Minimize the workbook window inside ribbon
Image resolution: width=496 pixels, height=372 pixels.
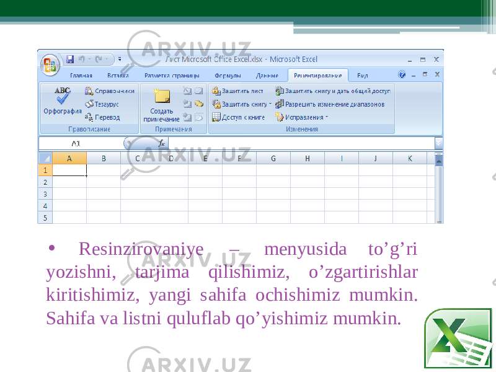pos(413,75)
